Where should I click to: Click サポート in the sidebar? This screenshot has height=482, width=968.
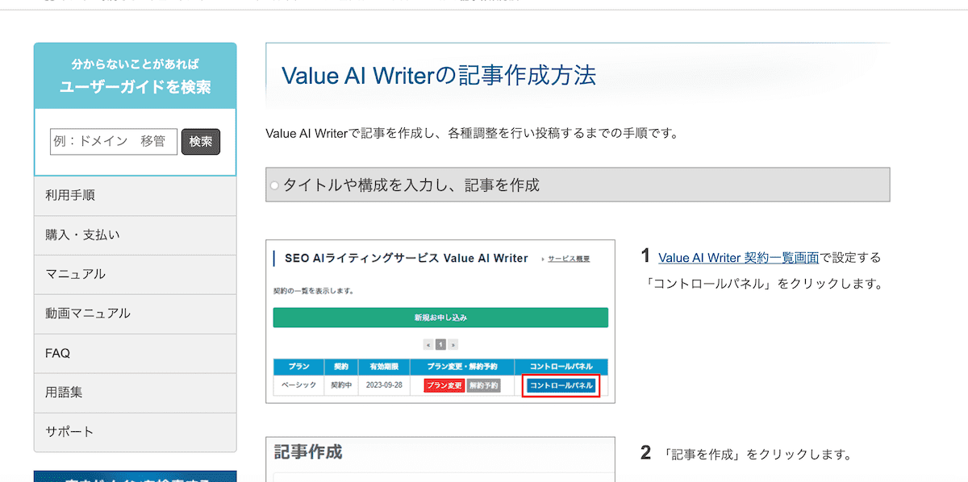[135, 432]
